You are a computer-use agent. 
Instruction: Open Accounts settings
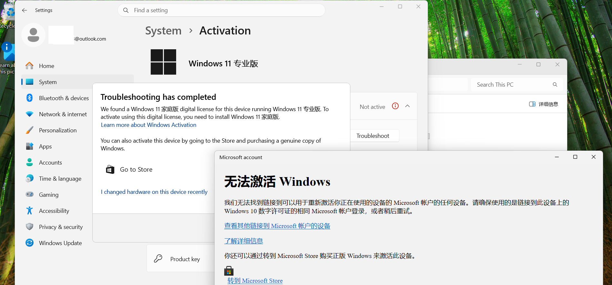pos(57,162)
